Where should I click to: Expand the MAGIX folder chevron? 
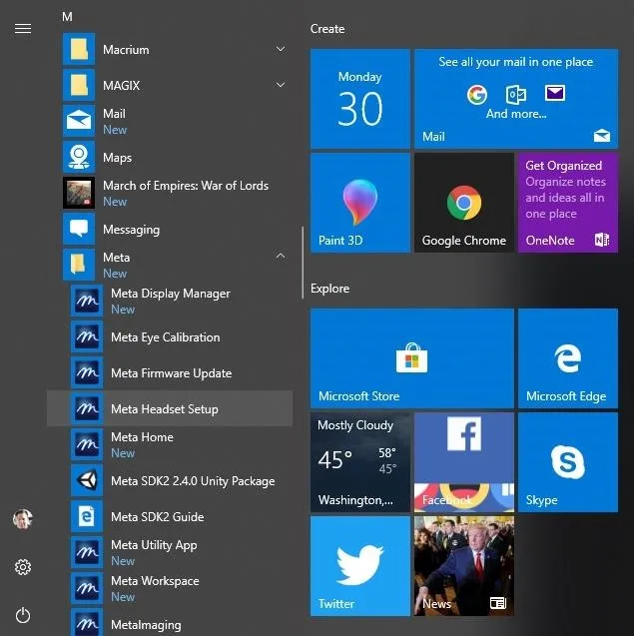point(281,85)
